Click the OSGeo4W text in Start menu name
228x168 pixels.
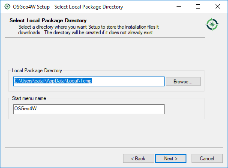pyautogui.click(x=25, y=109)
